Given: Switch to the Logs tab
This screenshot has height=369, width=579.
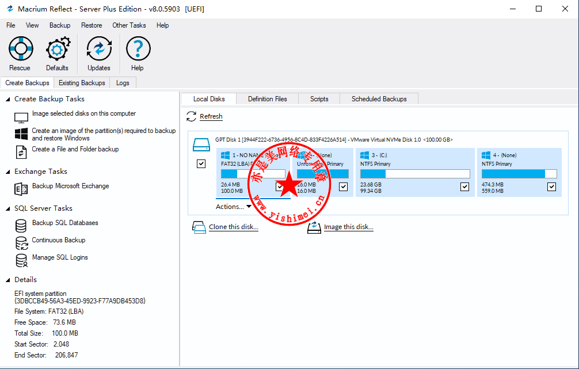Looking at the screenshot, I should click(123, 83).
